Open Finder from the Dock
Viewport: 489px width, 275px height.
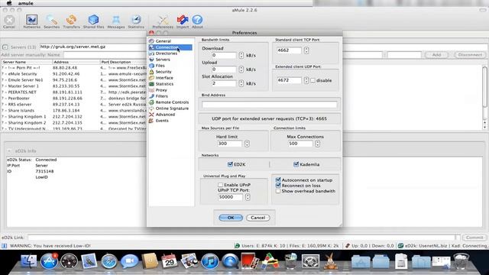tap(29, 261)
